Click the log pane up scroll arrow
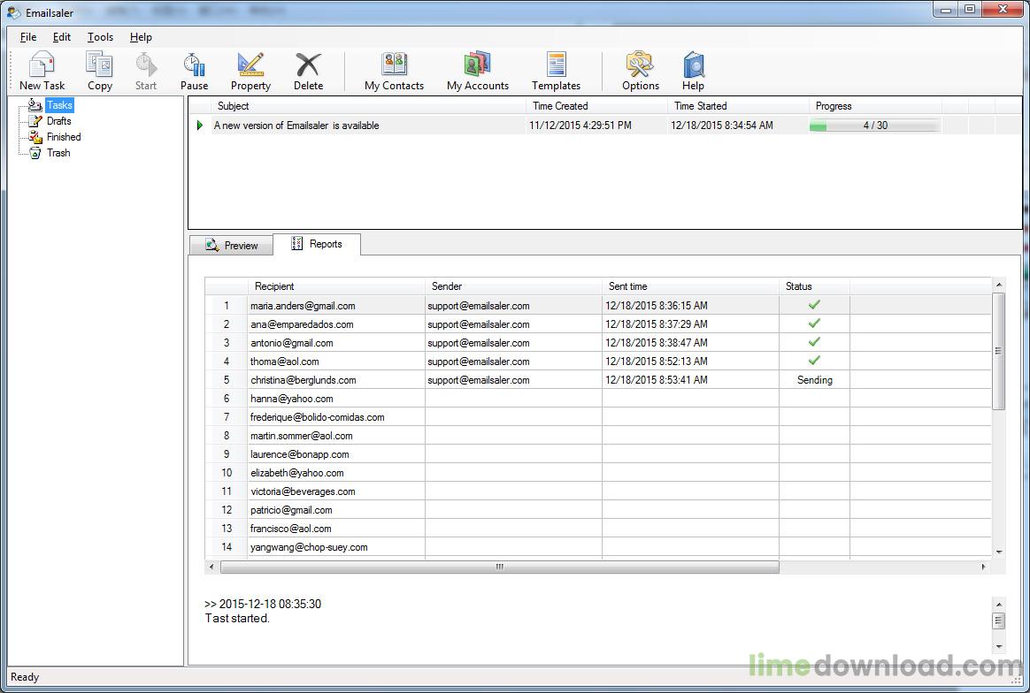Screen dimensions: 1030x693 coord(998,605)
